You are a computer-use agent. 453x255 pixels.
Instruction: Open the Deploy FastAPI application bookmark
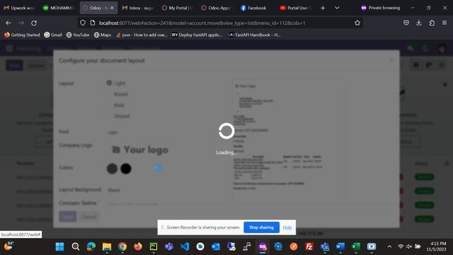[197, 35]
